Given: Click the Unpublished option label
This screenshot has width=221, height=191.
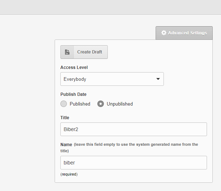Looking at the screenshot, I should pyautogui.click(x=120, y=104).
